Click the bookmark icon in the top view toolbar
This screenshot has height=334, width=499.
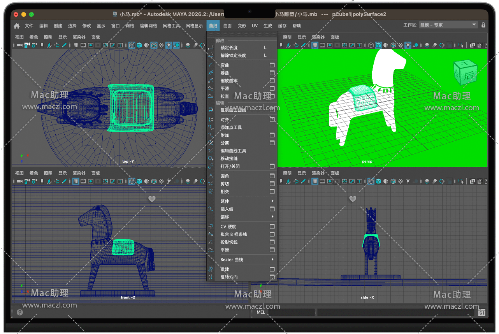click(x=42, y=45)
